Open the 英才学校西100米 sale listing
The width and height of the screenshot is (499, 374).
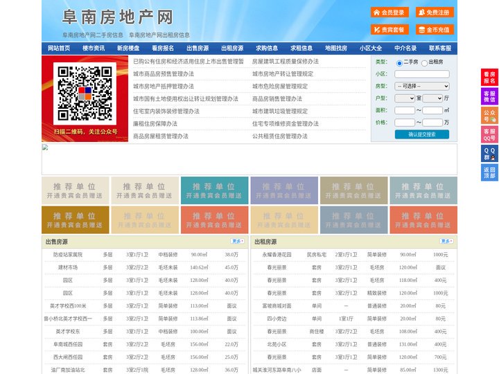point(68,306)
